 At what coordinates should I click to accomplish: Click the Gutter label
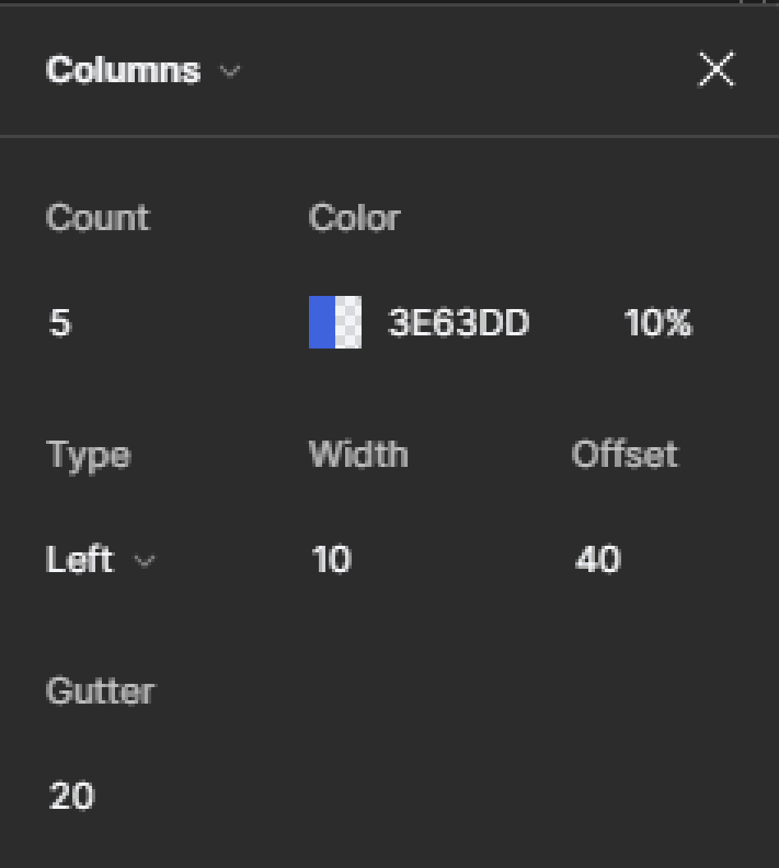[x=100, y=690]
